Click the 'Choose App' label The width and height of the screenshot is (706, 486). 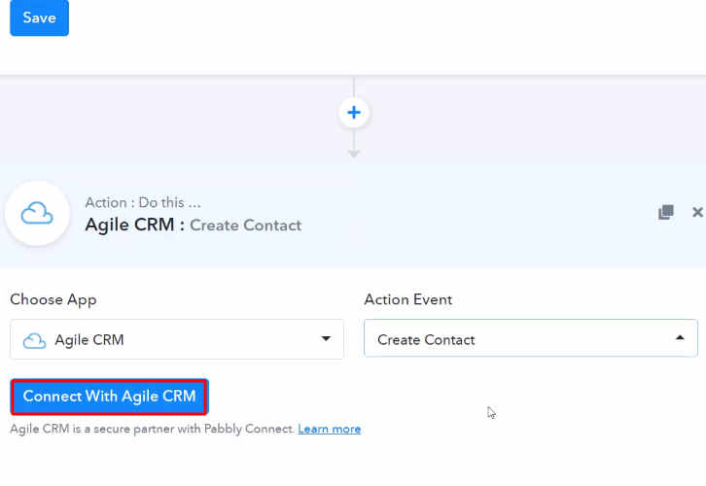53,299
